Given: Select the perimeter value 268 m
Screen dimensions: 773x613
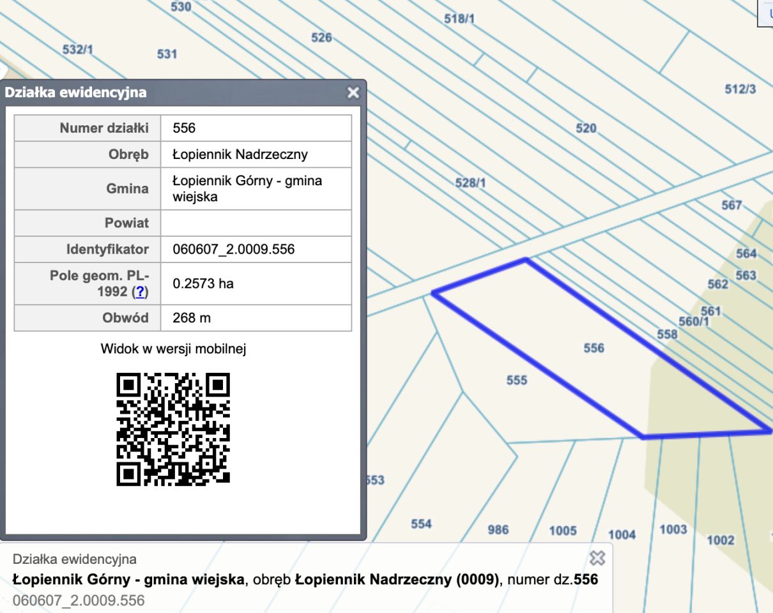Looking at the screenshot, I should point(192,317).
